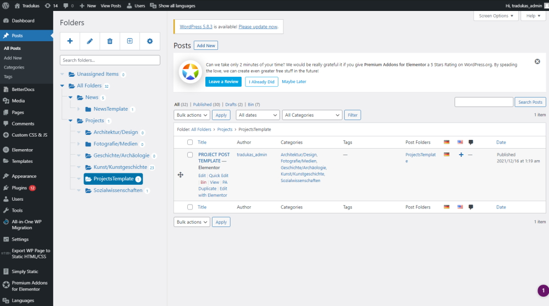Viewport: 549px width, 306px height.
Task: Open top Bulk actions dropdown
Action: pyautogui.click(x=192, y=115)
